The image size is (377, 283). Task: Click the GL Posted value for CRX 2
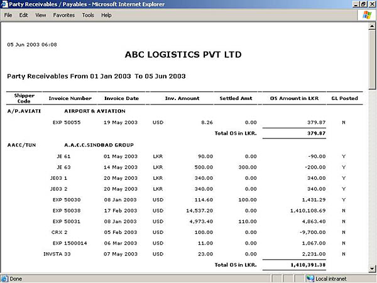click(x=344, y=232)
